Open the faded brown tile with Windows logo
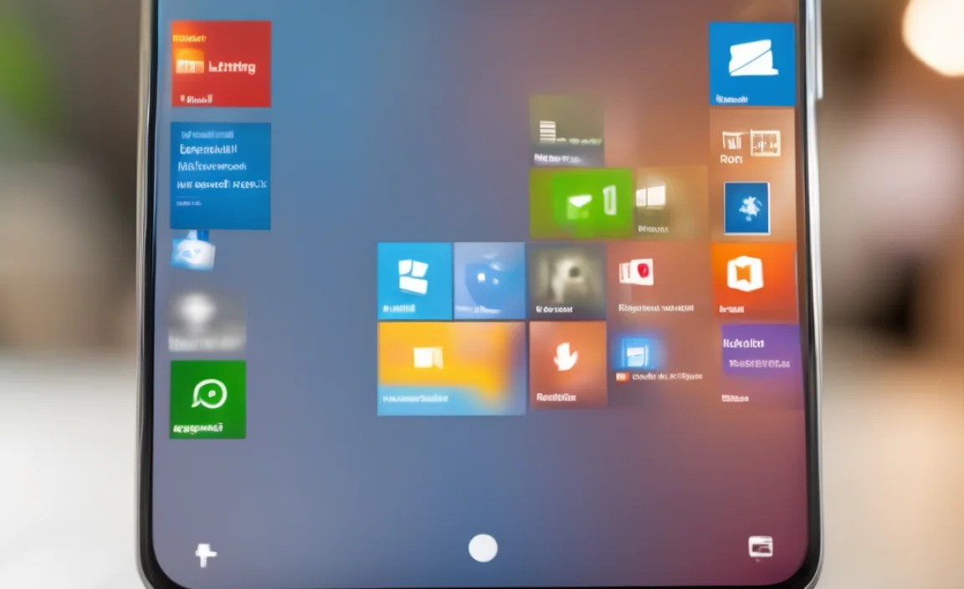The height and width of the screenshot is (589, 964). [x=671, y=203]
